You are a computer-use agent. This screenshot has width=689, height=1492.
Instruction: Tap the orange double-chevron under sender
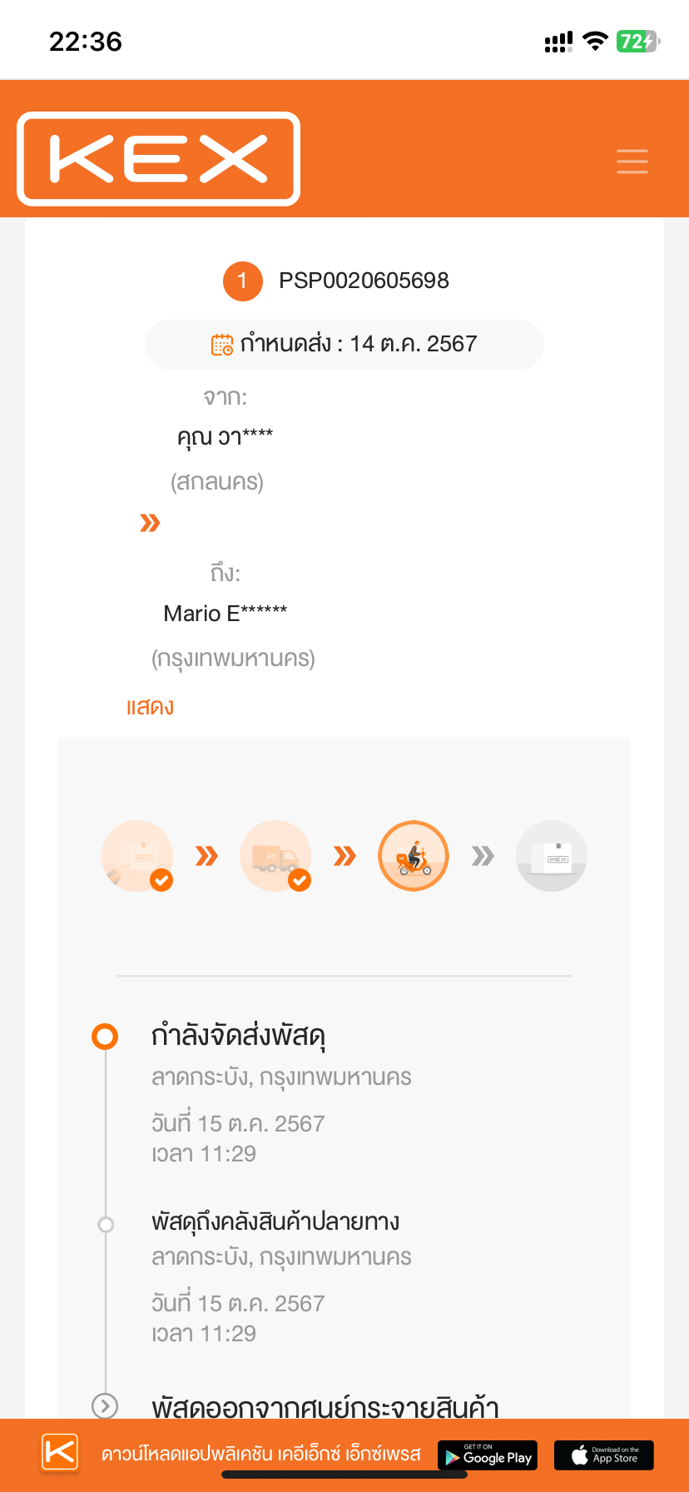(150, 523)
